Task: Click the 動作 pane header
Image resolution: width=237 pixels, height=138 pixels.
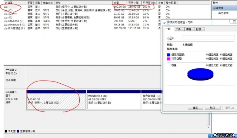Action: click(224, 3)
